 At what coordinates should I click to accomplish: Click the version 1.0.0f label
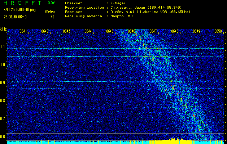50,3
